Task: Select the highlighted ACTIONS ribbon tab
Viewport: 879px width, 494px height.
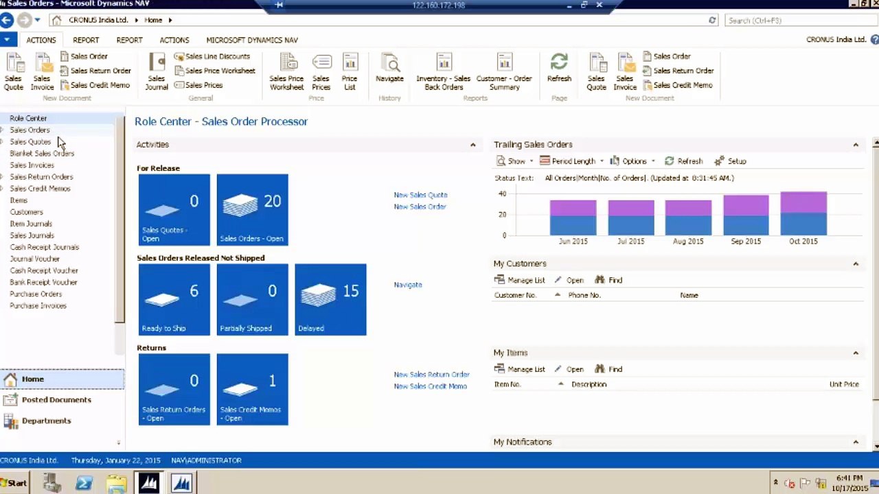Action: 41,40
